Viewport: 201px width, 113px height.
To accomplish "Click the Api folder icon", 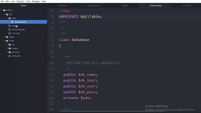I will click(x=7, y=14).
